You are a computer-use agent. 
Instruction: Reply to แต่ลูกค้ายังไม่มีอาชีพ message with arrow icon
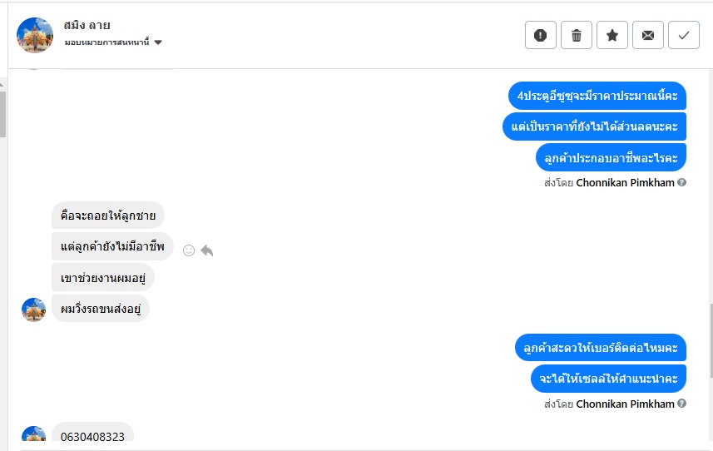(207, 250)
